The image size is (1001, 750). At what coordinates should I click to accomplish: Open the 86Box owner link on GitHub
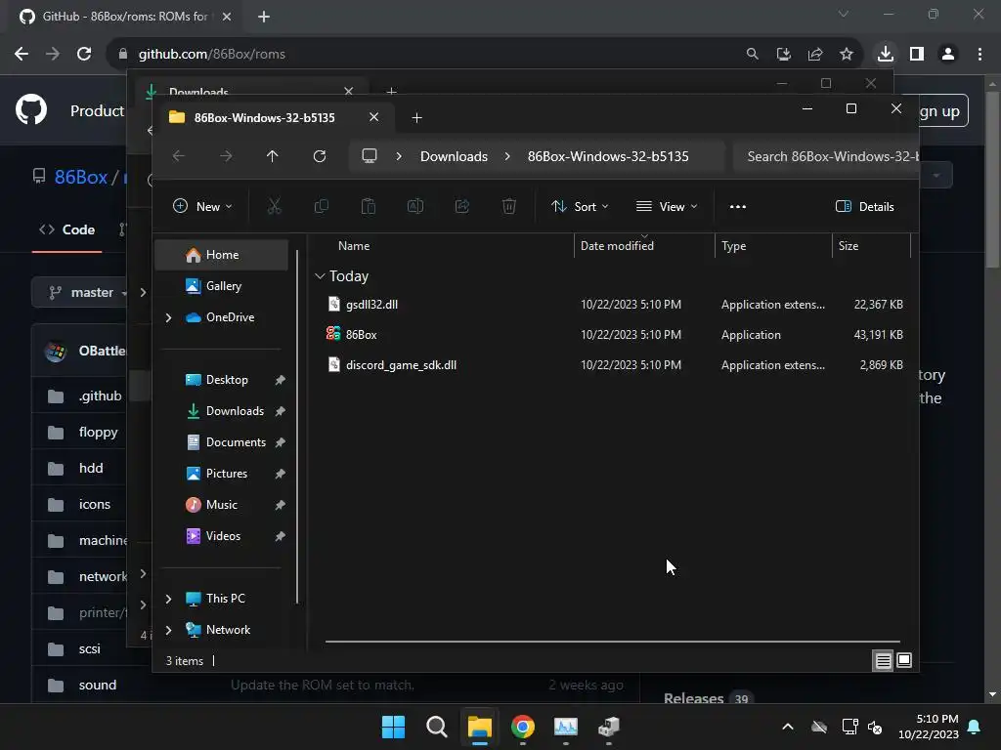pyautogui.click(x=80, y=177)
